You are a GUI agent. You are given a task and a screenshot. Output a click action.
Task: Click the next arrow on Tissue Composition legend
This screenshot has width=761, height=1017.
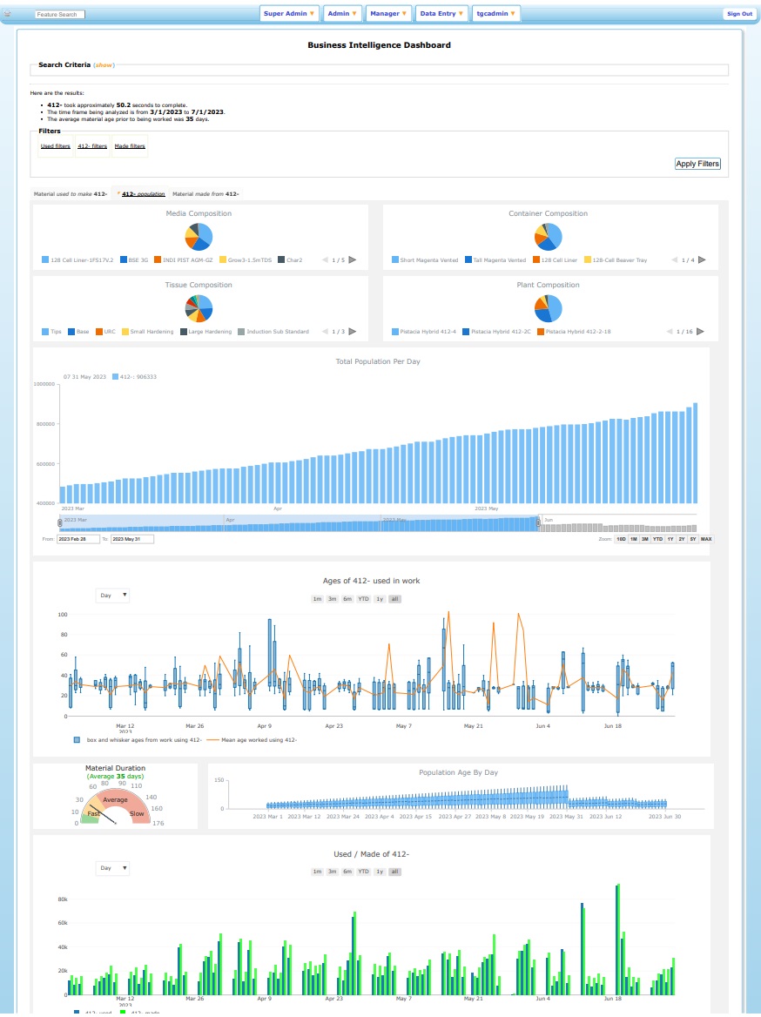coord(350,331)
